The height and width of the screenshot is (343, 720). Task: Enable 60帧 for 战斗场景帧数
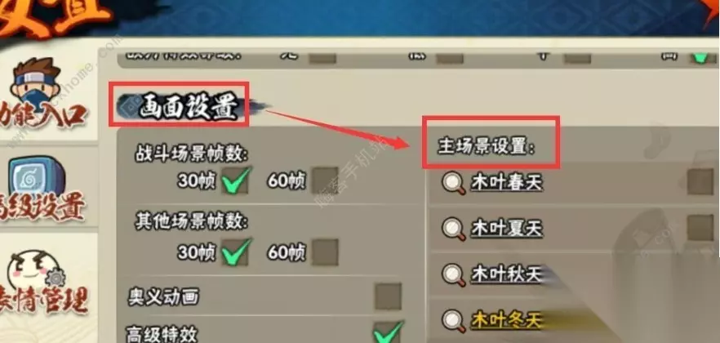pos(325,180)
